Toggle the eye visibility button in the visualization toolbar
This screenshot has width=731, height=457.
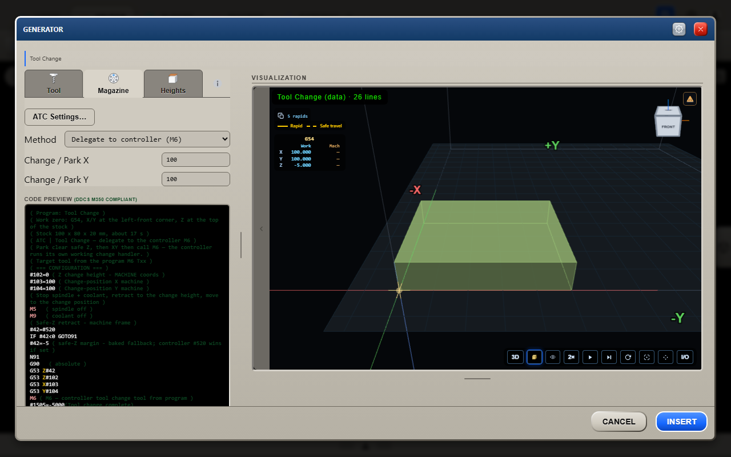click(553, 357)
